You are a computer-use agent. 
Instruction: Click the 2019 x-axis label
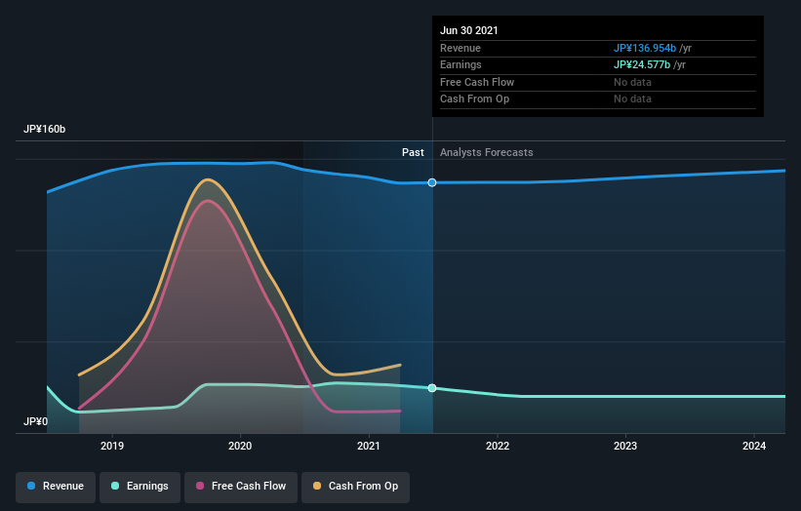coord(112,447)
